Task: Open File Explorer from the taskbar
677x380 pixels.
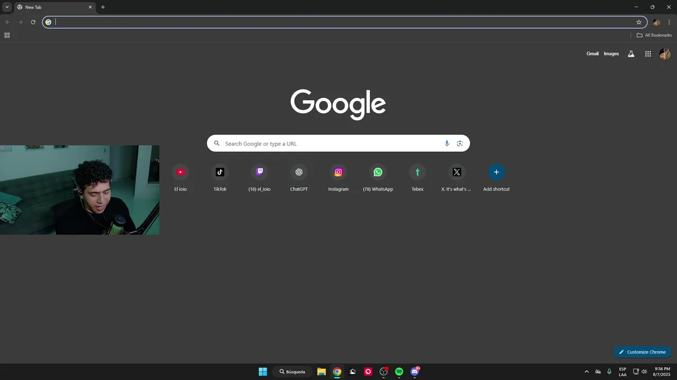Action: (x=322, y=372)
